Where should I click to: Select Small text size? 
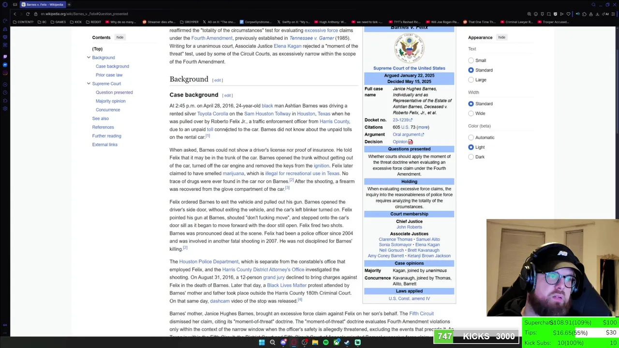[x=471, y=60]
